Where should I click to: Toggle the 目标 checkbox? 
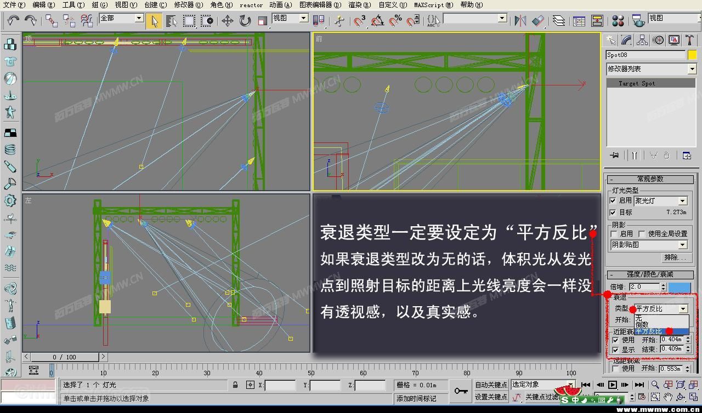(613, 213)
